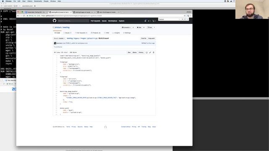Click the Copy path button

(x=151, y=38)
